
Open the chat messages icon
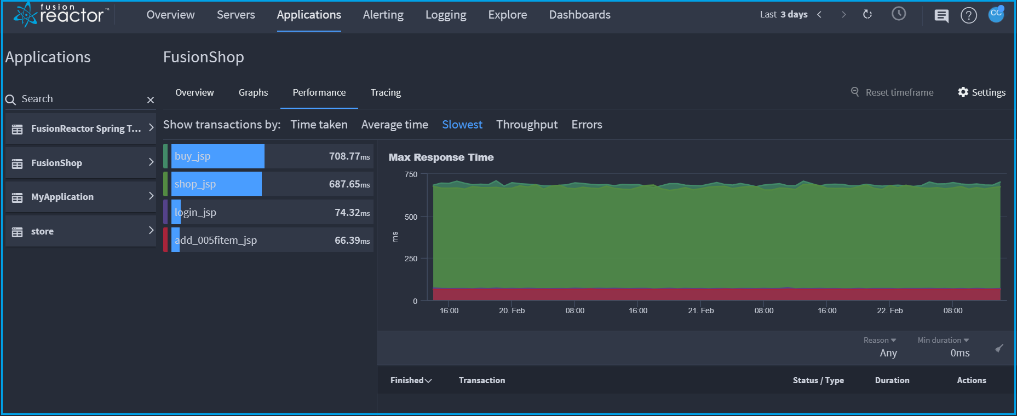tap(941, 16)
